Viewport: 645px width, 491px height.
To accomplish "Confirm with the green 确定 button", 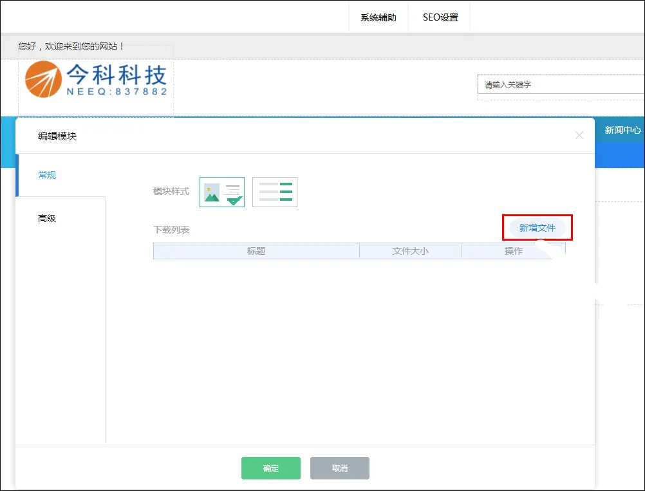I will tap(271, 468).
